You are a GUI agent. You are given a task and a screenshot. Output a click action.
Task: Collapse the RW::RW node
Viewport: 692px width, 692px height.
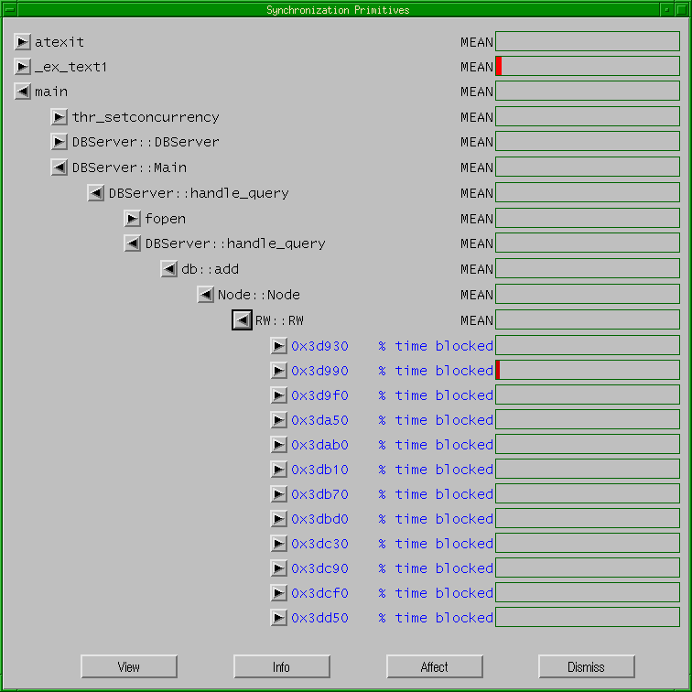tap(242, 320)
